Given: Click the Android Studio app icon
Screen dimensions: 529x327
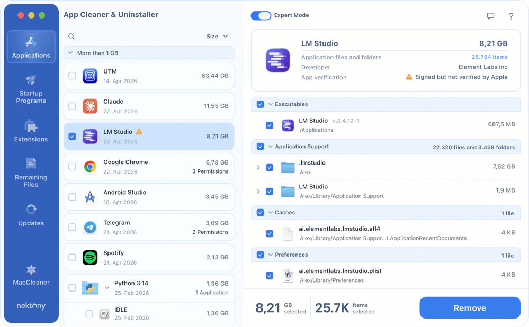Looking at the screenshot, I should (x=90, y=197).
